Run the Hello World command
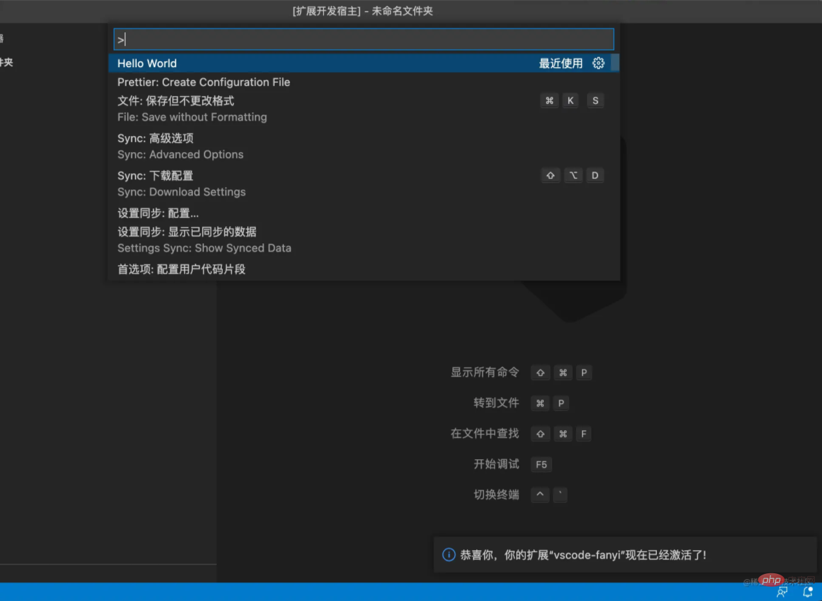Viewport: 822px width, 601px height. [147, 63]
